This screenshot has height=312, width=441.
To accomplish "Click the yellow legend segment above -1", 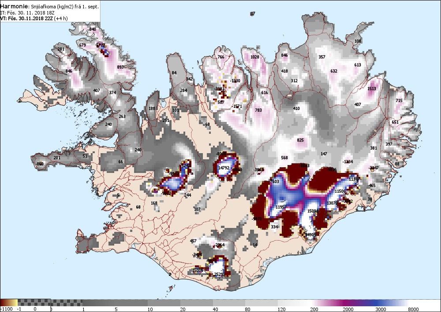I will click(14, 302).
